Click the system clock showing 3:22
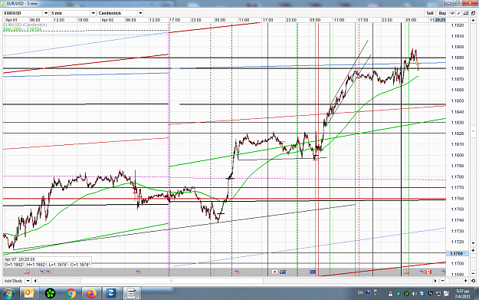 [x=462, y=294]
